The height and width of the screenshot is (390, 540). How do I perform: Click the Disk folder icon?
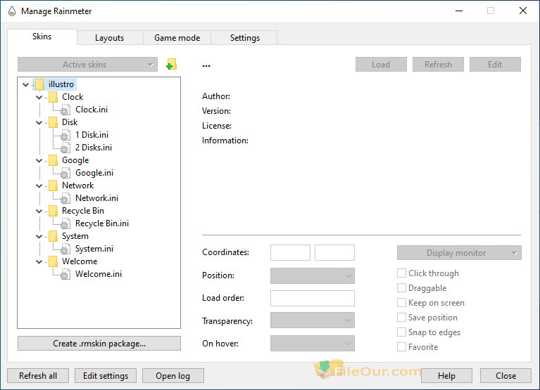pos(53,122)
